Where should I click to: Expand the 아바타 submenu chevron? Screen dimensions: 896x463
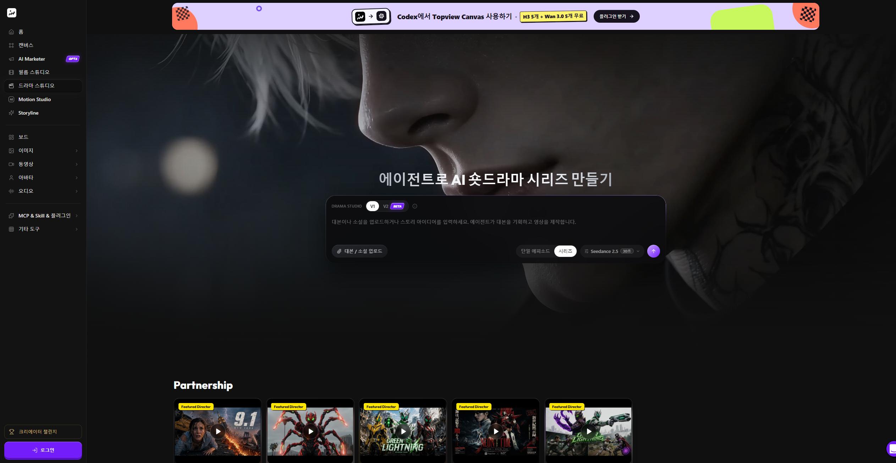[x=77, y=178]
